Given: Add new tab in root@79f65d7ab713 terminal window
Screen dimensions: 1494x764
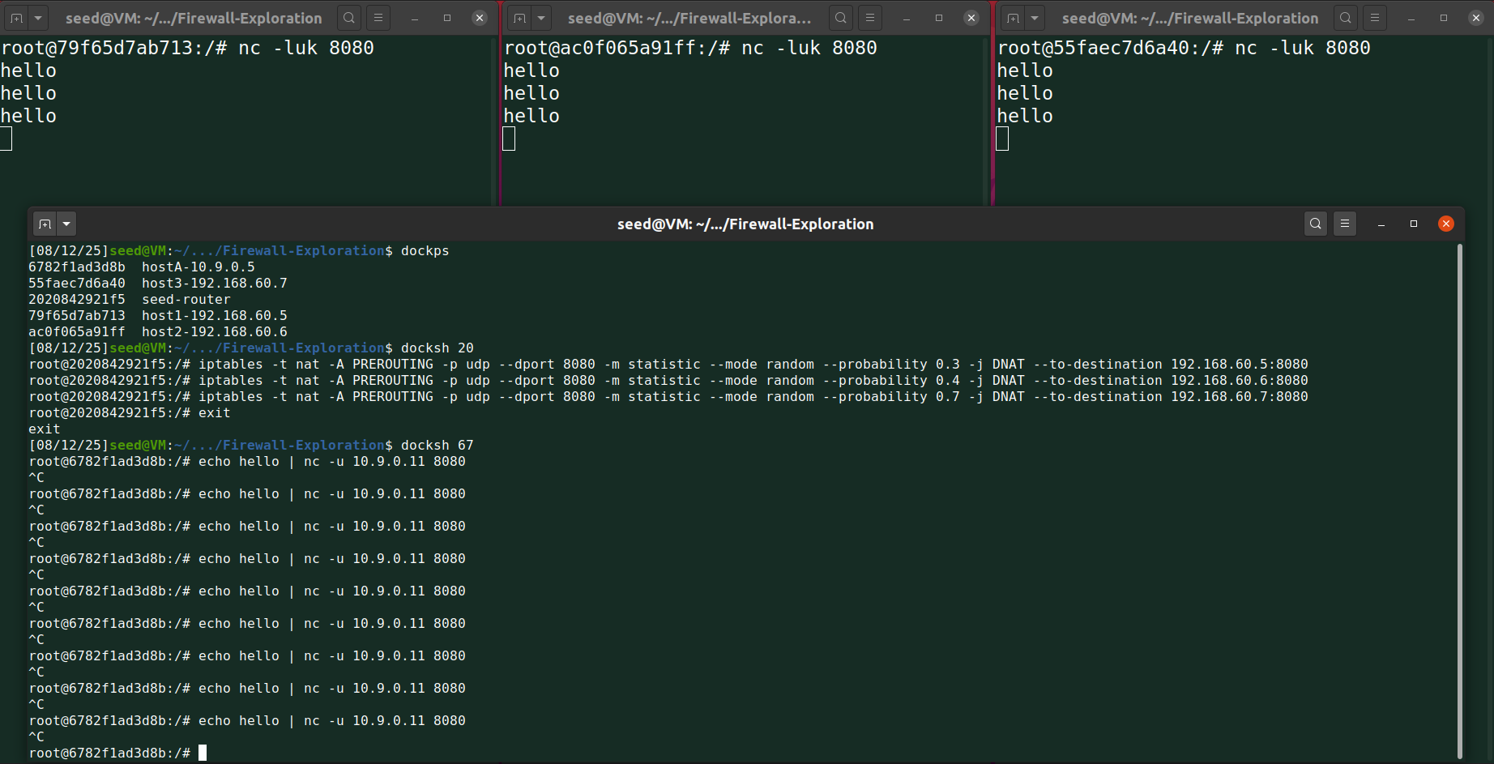Looking at the screenshot, I should 17,18.
